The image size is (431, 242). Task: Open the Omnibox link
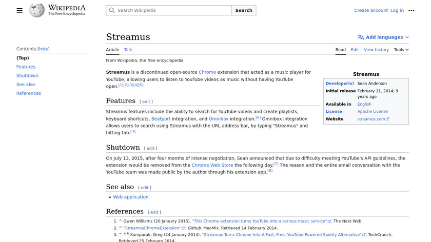coord(219,119)
